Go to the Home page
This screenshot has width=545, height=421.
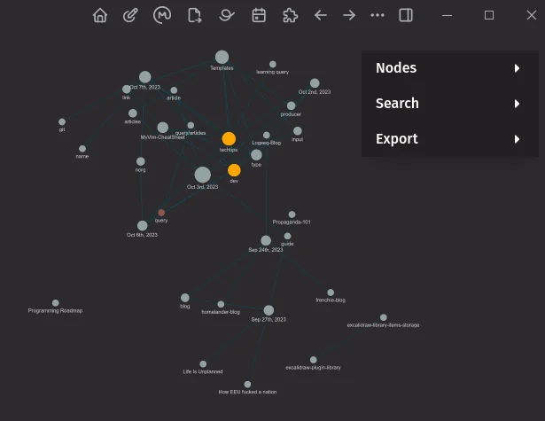[100, 15]
